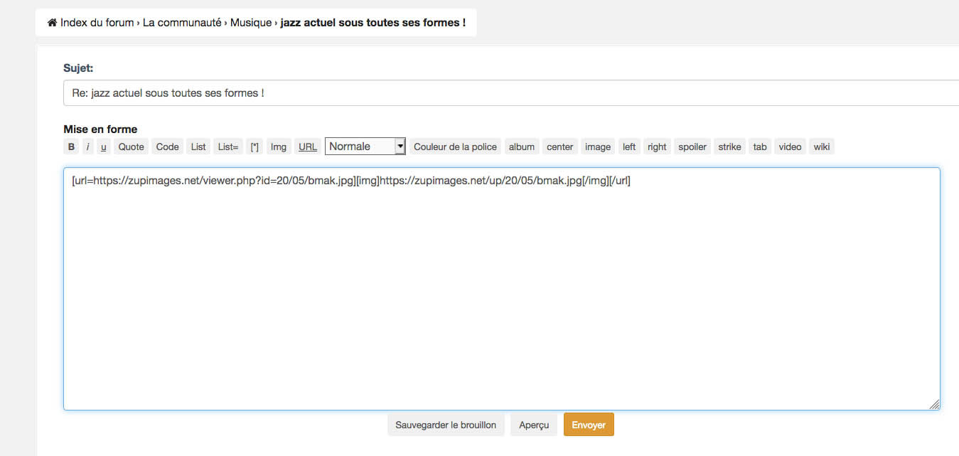Open the Normale font size dropdown
Image resolution: width=959 pixels, height=456 pixels.
[x=365, y=147]
